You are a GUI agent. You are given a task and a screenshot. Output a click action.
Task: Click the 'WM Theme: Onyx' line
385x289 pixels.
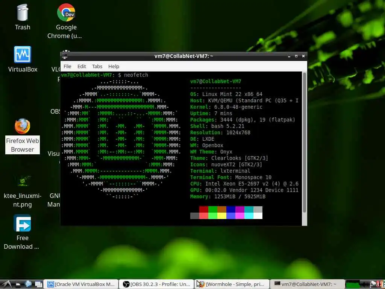pos(211,152)
